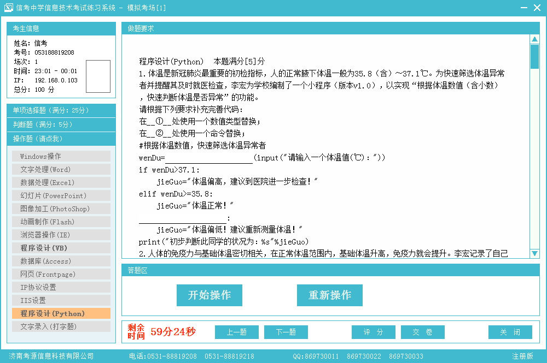Expand 操作题 (请点我) section

pos(61,139)
